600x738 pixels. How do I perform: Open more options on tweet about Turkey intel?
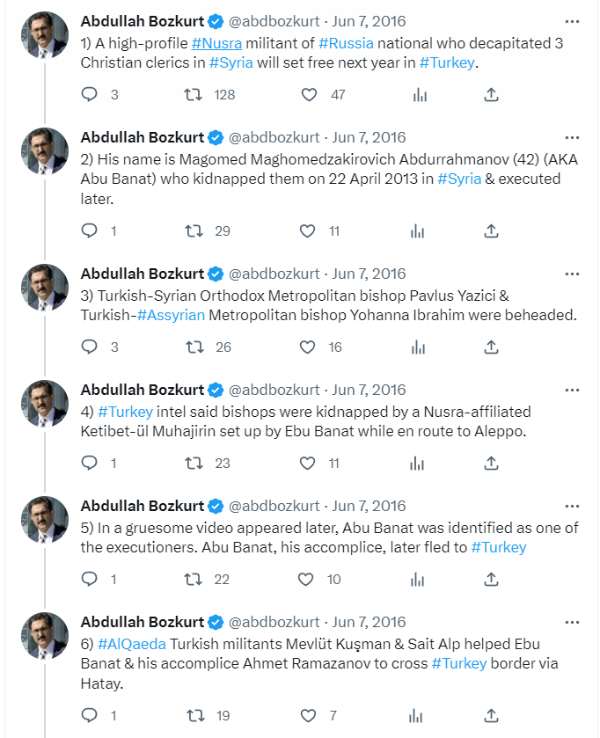pyautogui.click(x=572, y=390)
